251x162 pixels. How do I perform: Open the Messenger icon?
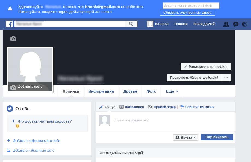tap(236, 24)
